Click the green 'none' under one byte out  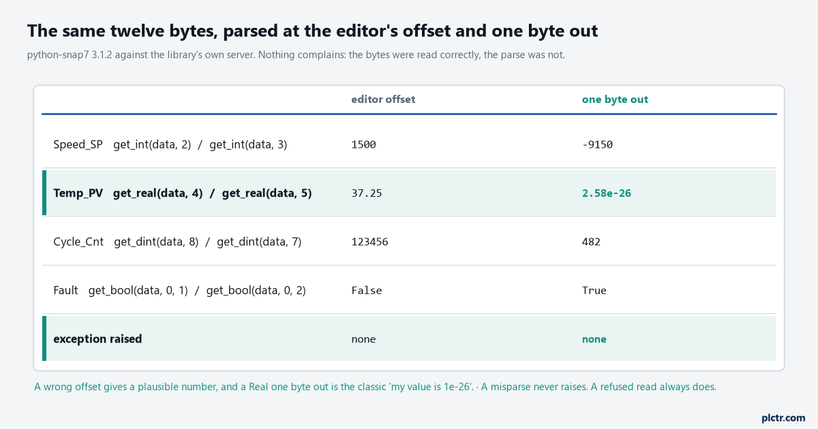594,339
